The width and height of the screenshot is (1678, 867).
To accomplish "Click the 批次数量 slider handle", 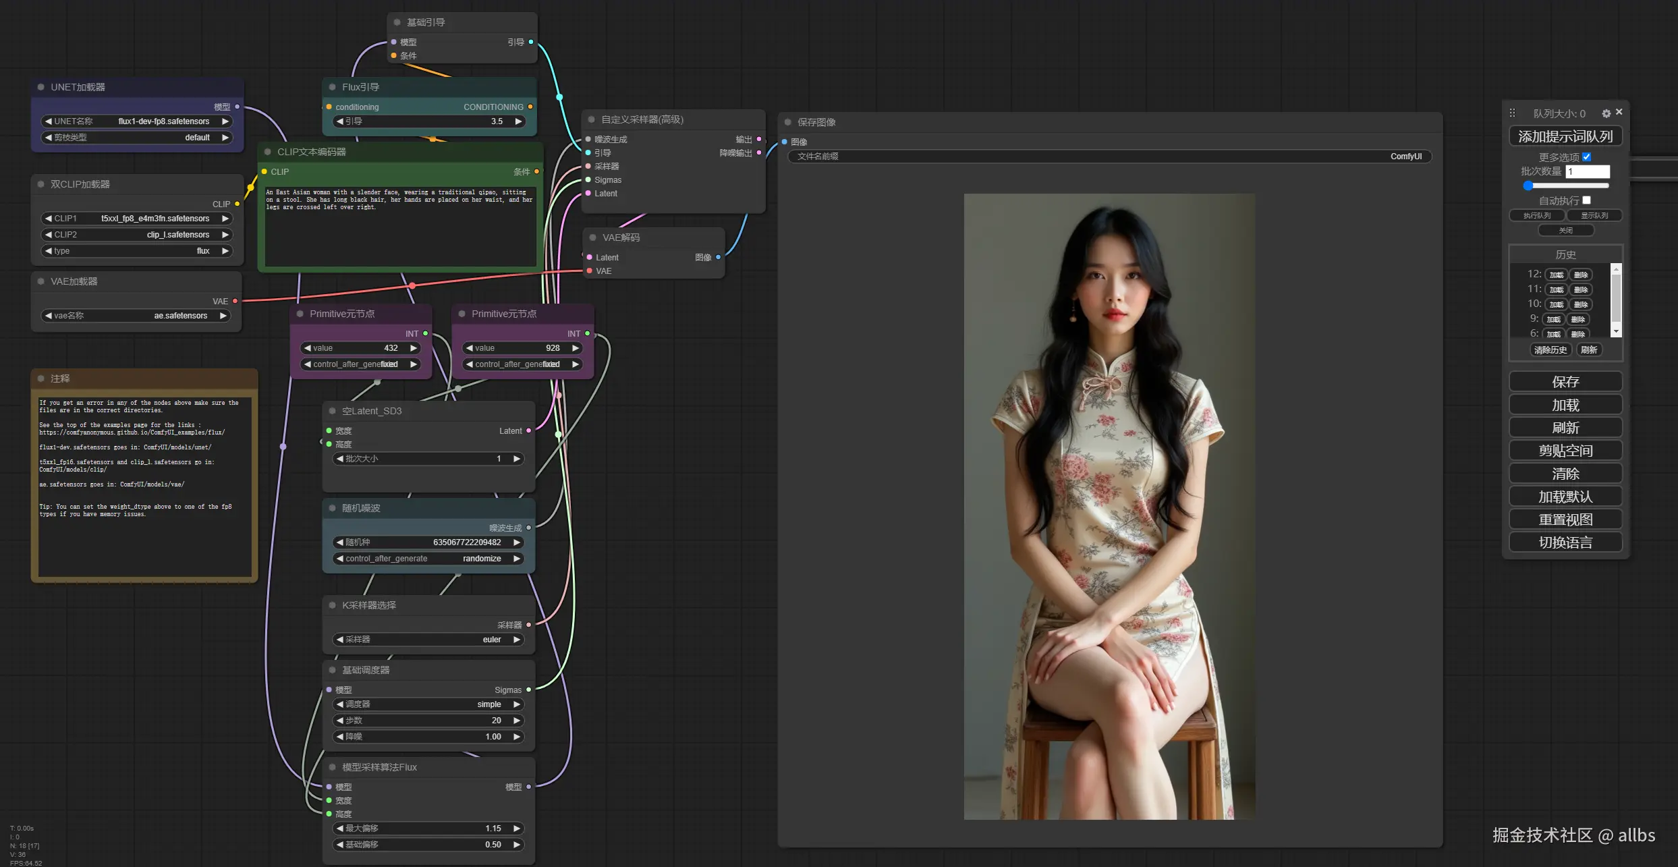I will (x=1528, y=186).
